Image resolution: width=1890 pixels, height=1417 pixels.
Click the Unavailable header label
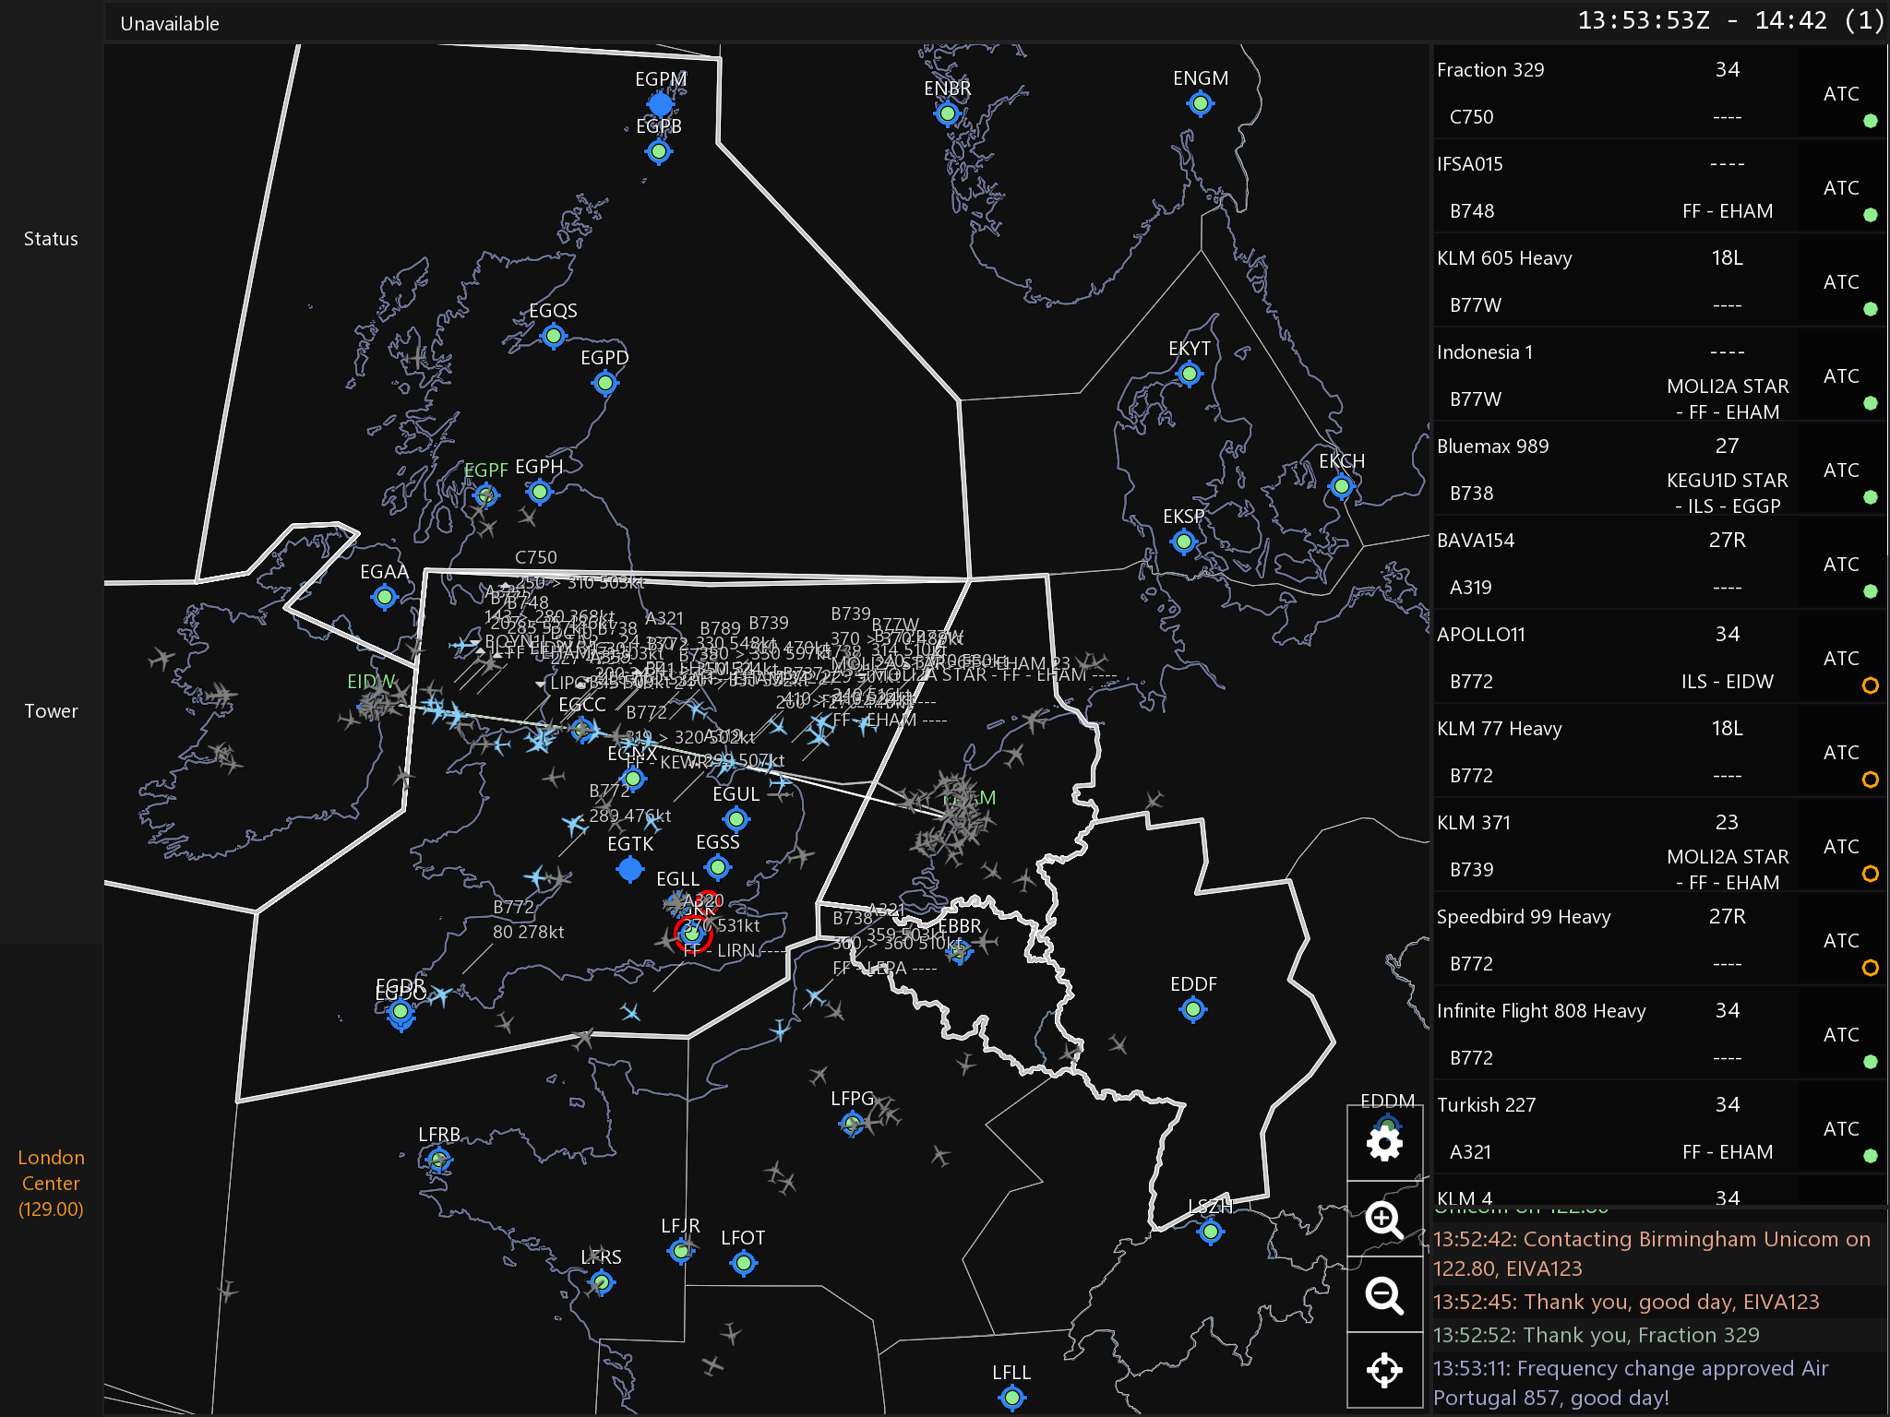click(170, 24)
